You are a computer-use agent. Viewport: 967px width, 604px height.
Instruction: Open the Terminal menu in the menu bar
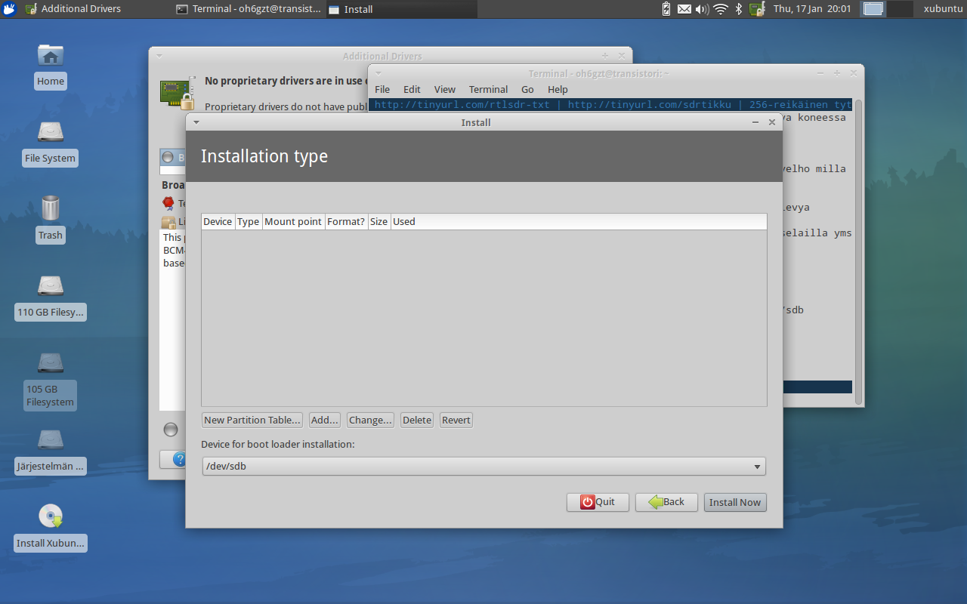[x=488, y=89]
